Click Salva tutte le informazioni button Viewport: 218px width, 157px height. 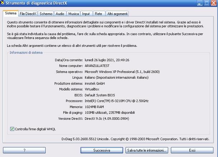[x=147, y=150]
